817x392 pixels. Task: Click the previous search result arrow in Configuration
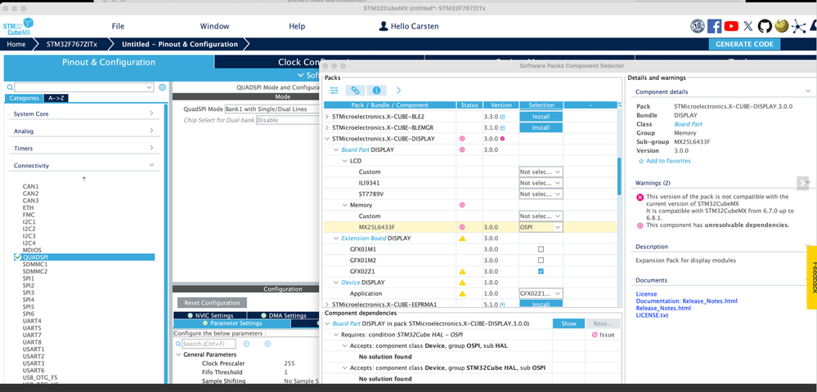pos(246,344)
